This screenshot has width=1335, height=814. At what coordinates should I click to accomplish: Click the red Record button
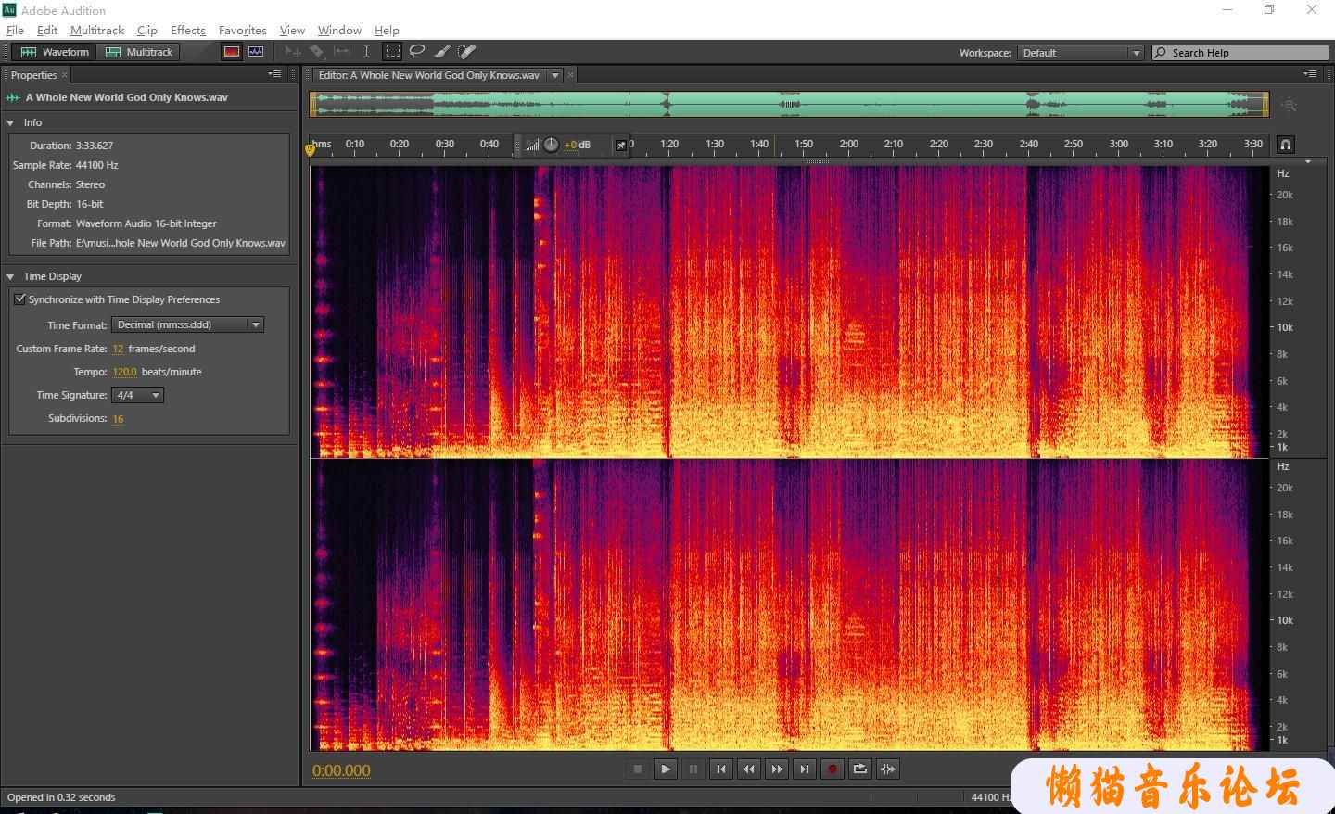(x=832, y=769)
